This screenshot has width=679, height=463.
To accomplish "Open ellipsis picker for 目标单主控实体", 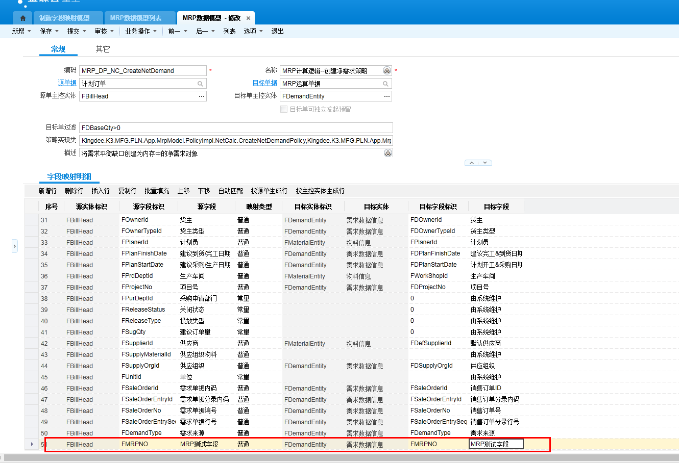I will click(387, 96).
